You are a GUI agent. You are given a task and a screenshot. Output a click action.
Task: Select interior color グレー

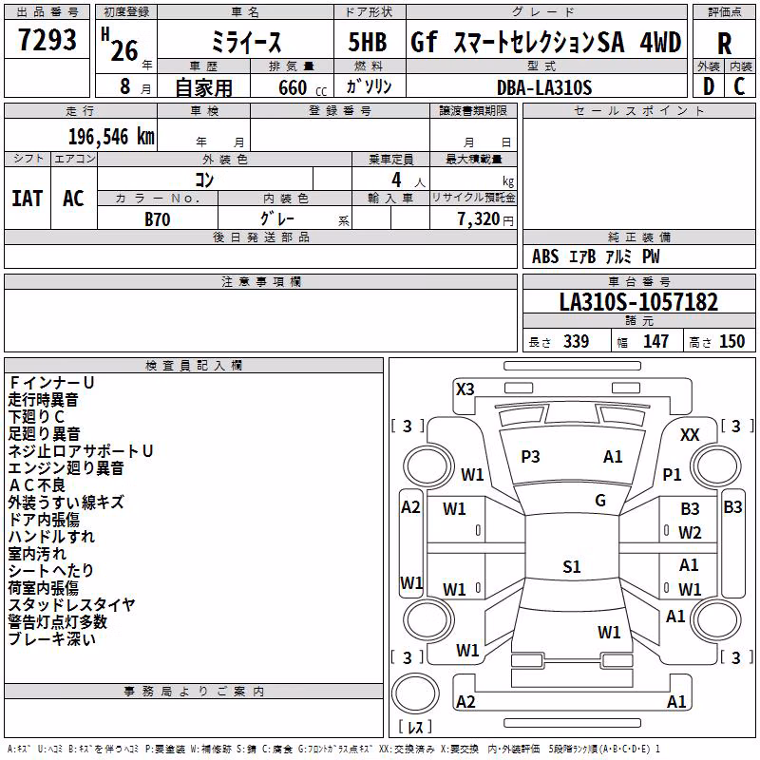tap(277, 218)
